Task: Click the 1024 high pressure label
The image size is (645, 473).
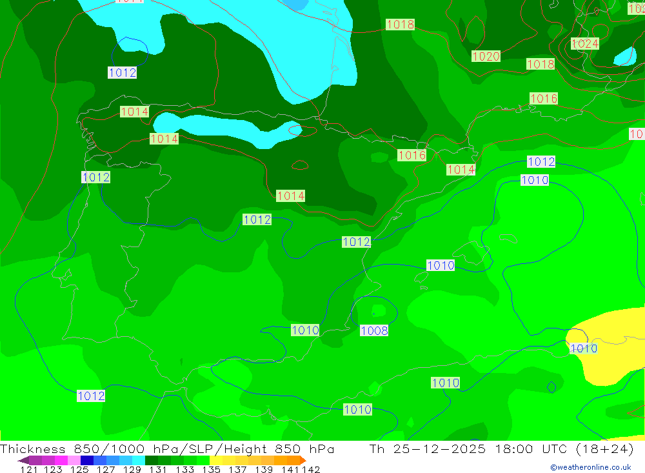Action: point(584,44)
